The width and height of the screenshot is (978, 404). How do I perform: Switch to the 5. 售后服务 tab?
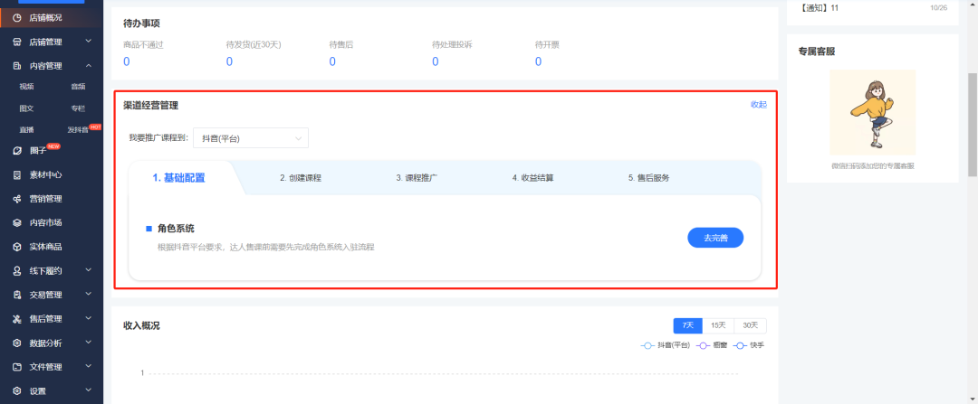click(x=649, y=178)
